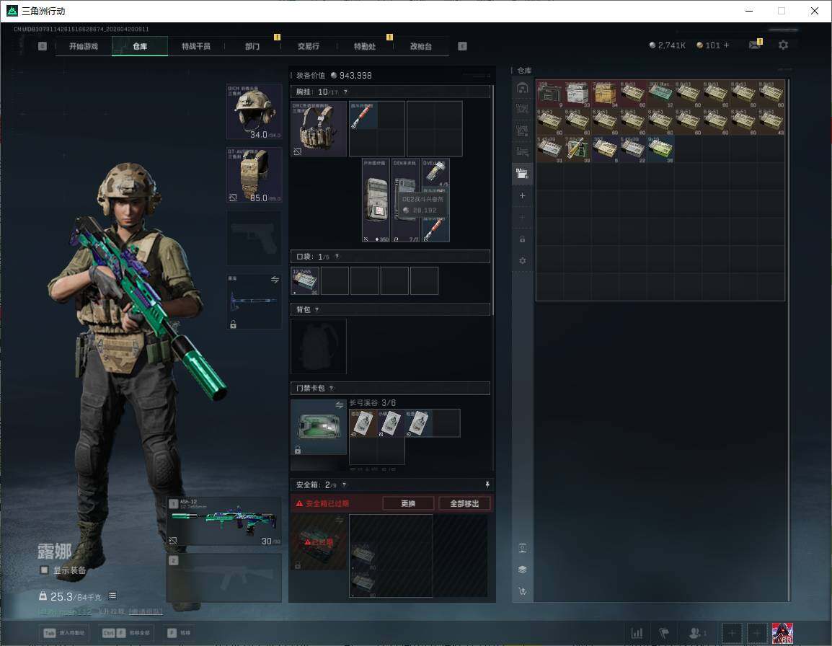Select the third keycard in 长弓溪谷
This screenshot has height=646, width=832.
click(x=419, y=423)
